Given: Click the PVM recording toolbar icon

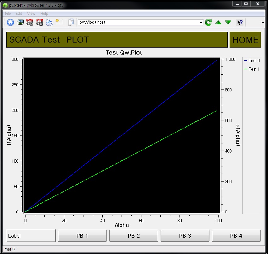Looking at the screenshot, I should [39, 22].
